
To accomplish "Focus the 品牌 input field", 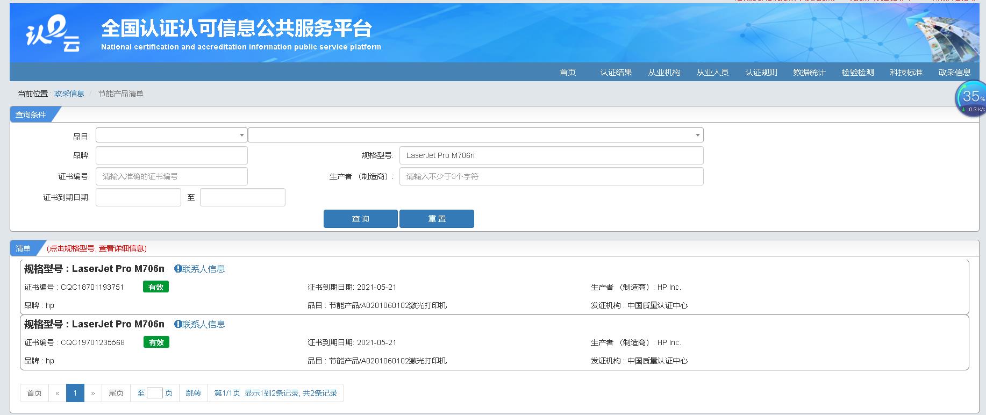I will coord(172,155).
